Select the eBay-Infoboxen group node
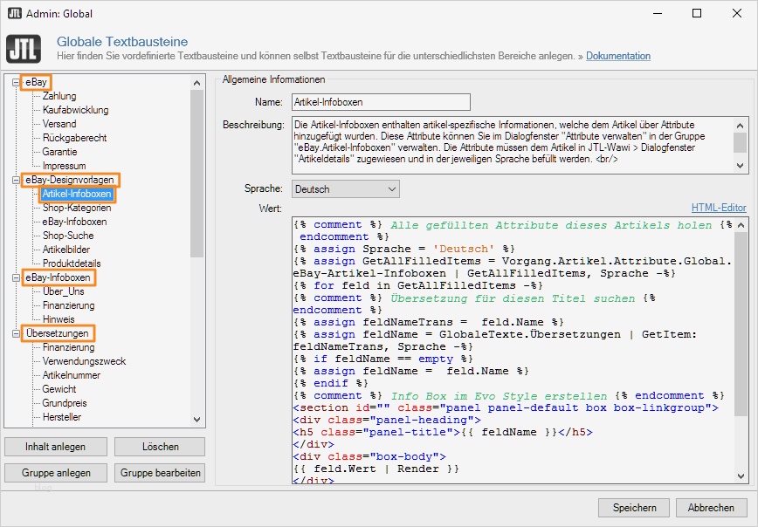 [x=58, y=277]
